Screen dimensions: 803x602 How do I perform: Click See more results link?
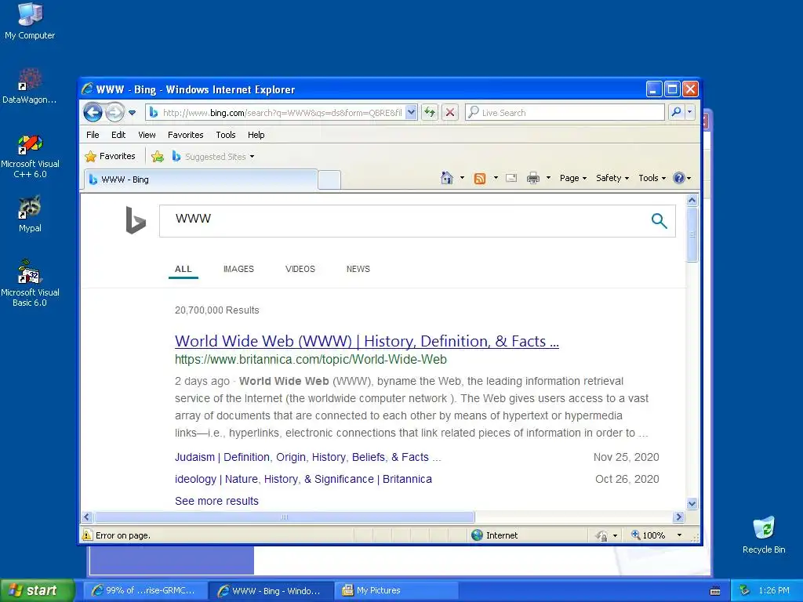point(216,501)
